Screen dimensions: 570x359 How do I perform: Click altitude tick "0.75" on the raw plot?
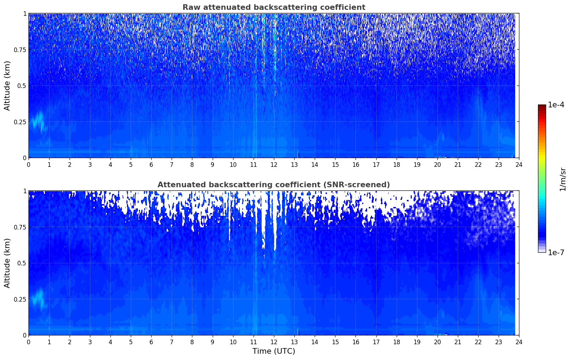[20, 50]
